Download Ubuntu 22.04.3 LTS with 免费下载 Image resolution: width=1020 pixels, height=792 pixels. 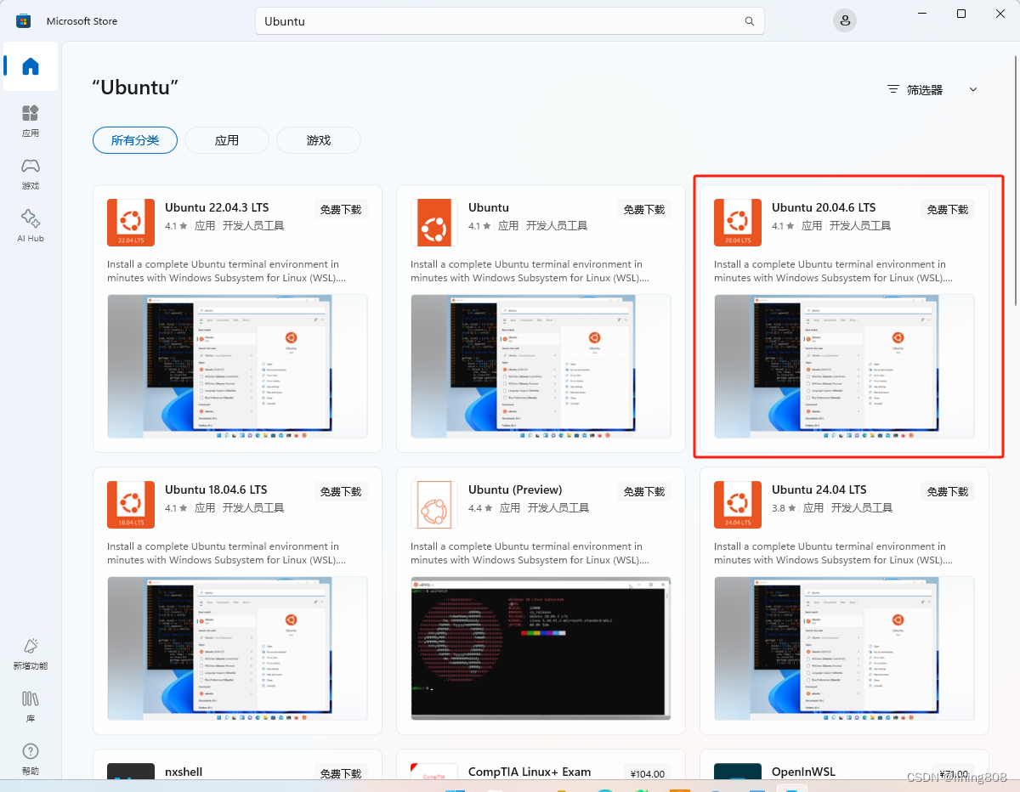pyautogui.click(x=341, y=209)
